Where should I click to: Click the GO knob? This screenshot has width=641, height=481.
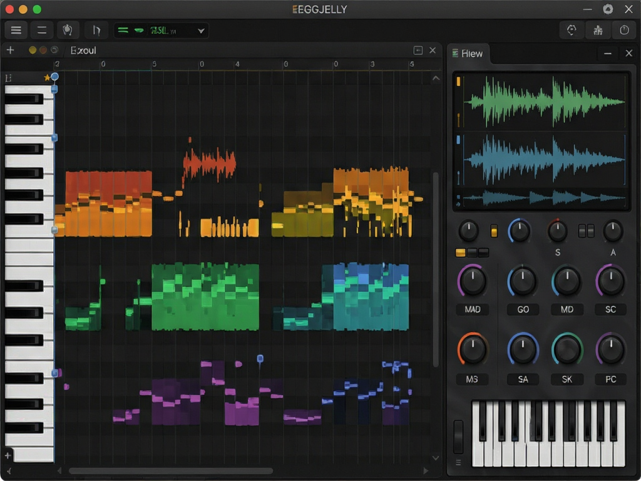[523, 281]
